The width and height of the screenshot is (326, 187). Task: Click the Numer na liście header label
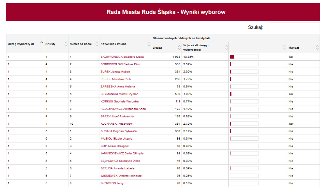(x=81, y=44)
